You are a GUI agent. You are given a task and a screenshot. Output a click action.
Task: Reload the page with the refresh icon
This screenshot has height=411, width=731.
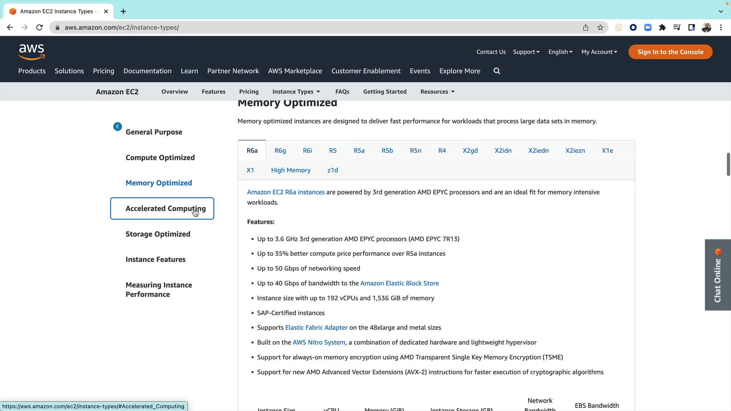pos(39,27)
